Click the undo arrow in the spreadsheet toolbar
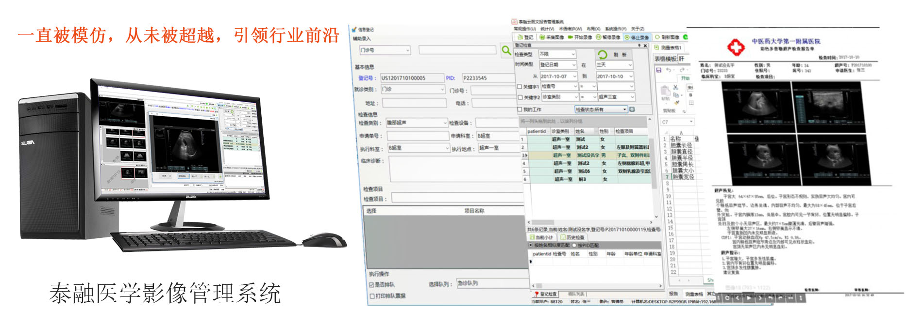This screenshot has height=326, width=923. pyautogui.click(x=669, y=70)
